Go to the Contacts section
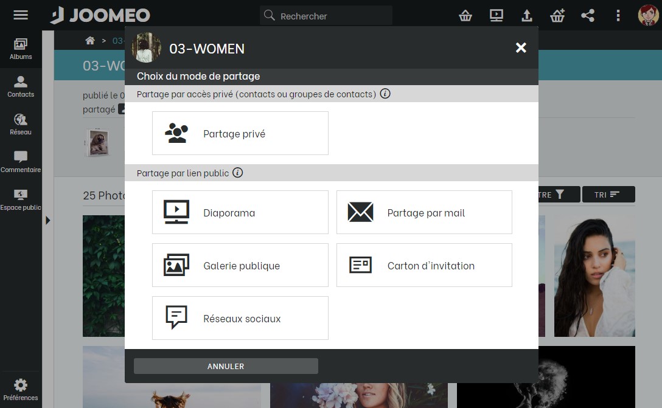 (x=21, y=86)
